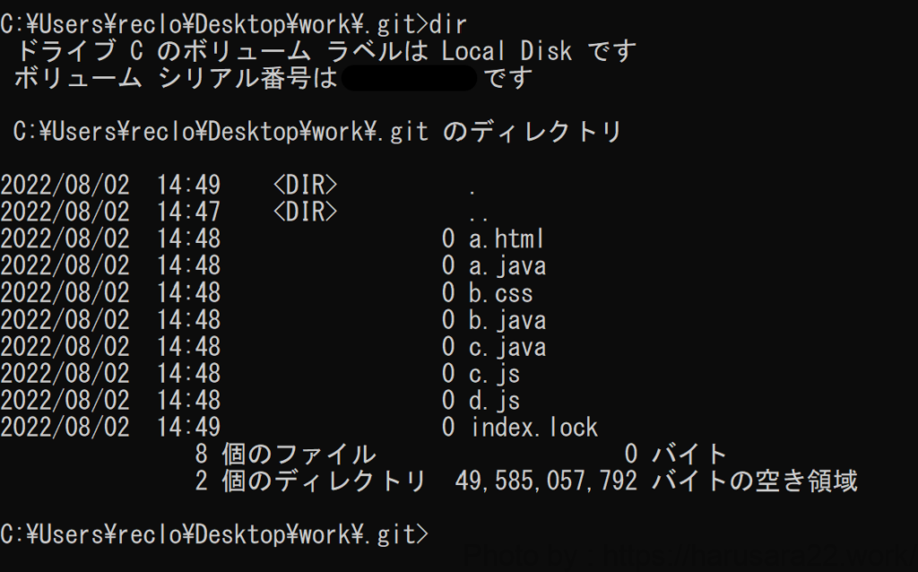Click the first <DIR> marker
The height and width of the screenshot is (572, 918).
pos(305,186)
